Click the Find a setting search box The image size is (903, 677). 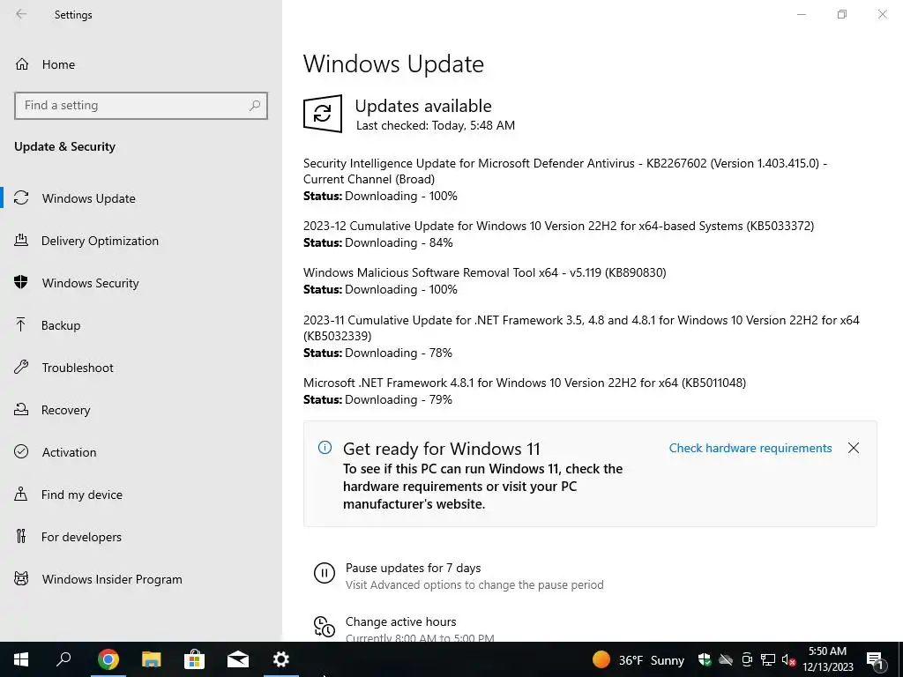141,106
